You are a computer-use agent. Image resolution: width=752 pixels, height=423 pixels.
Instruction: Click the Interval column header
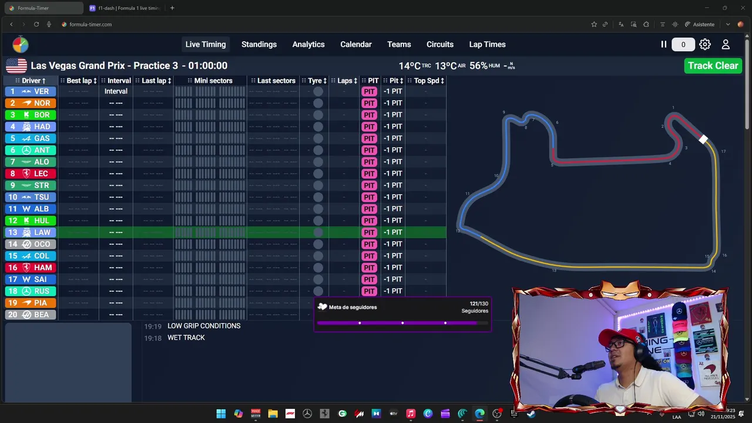(x=116, y=80)
